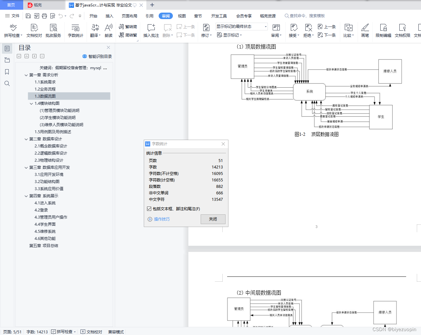Go to previous revision (上一条) next to 接受
The image size is (421, 335).
tap(327, 27)
